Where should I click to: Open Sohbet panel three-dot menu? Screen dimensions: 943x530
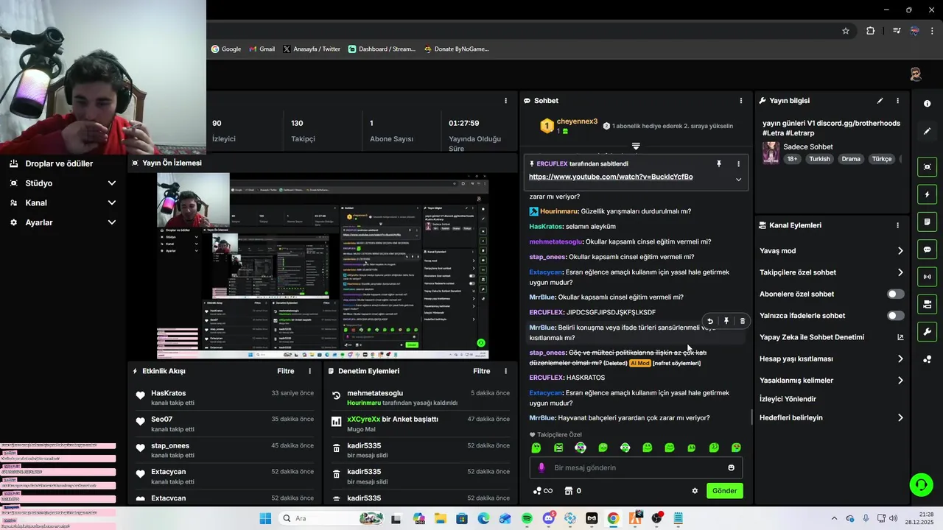[x=741, y=101]
